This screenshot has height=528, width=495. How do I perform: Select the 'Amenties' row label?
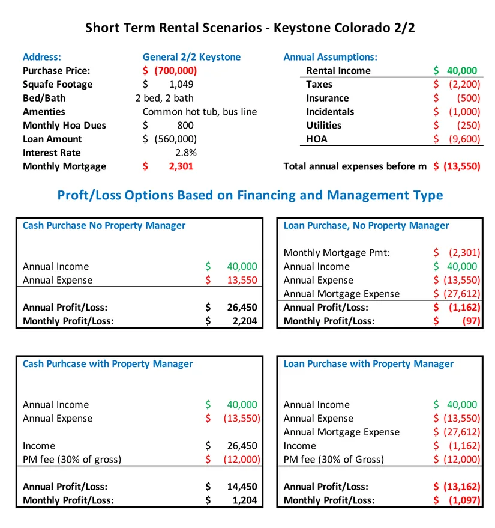pos(44,112)
